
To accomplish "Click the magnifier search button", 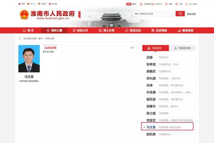I will click(180, 14).
